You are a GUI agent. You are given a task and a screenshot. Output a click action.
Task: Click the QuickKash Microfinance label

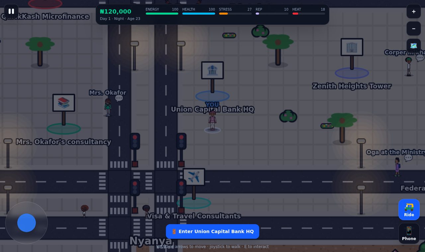(x=45, y=17)
